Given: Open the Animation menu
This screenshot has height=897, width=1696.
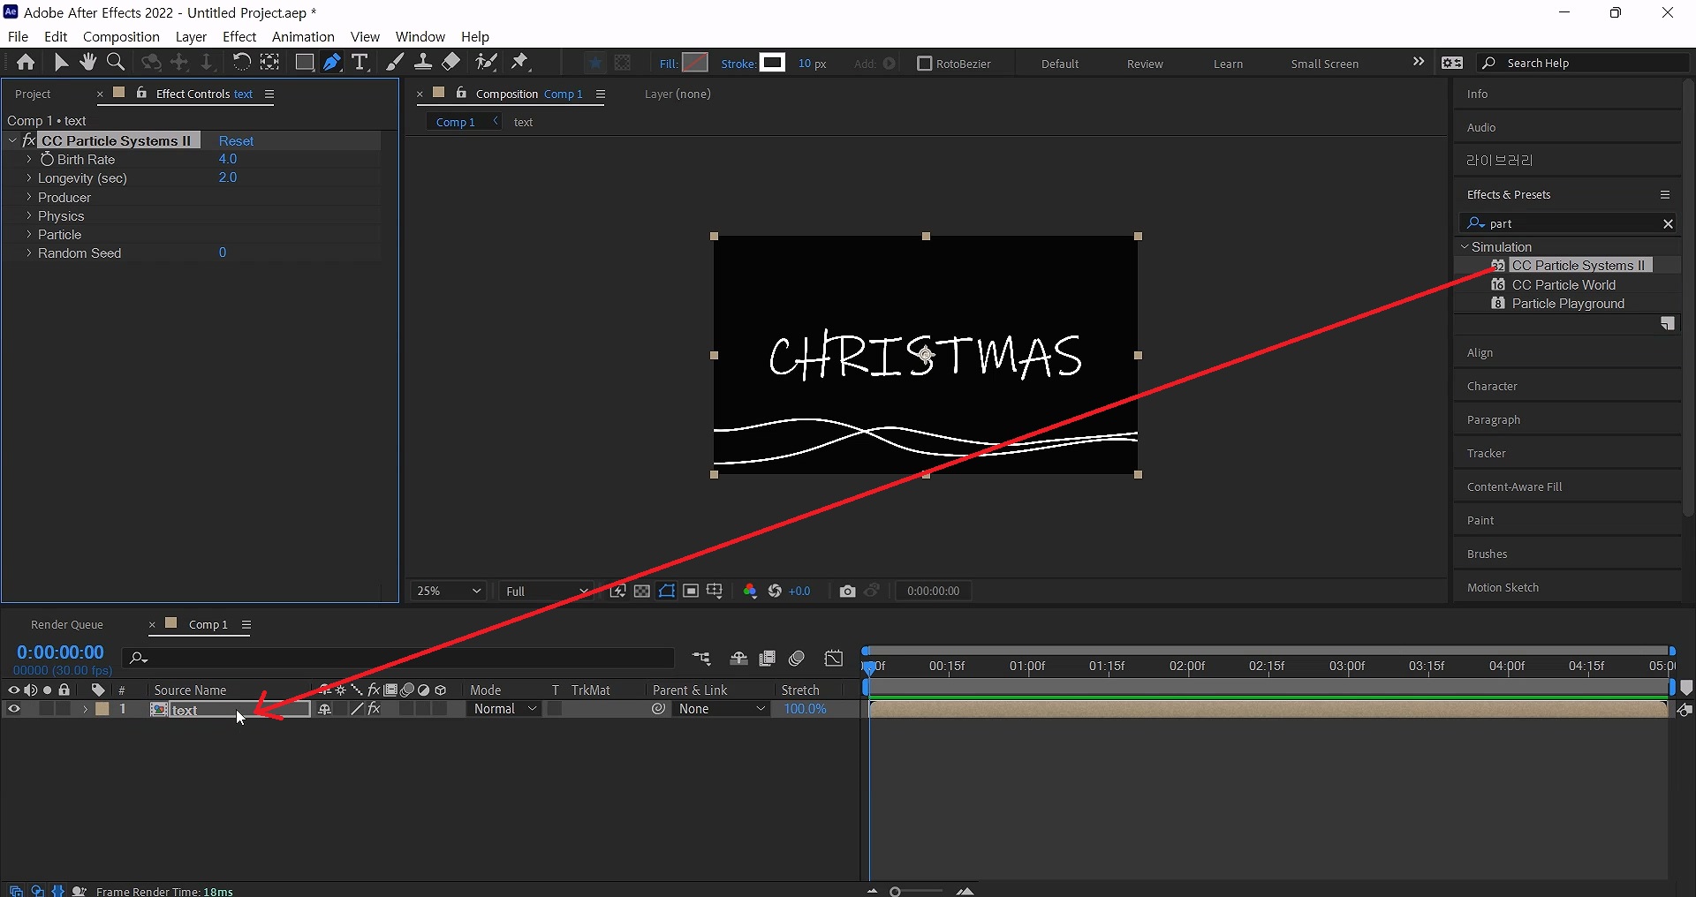Looking at the screenshot, I should tap(303, 36).
